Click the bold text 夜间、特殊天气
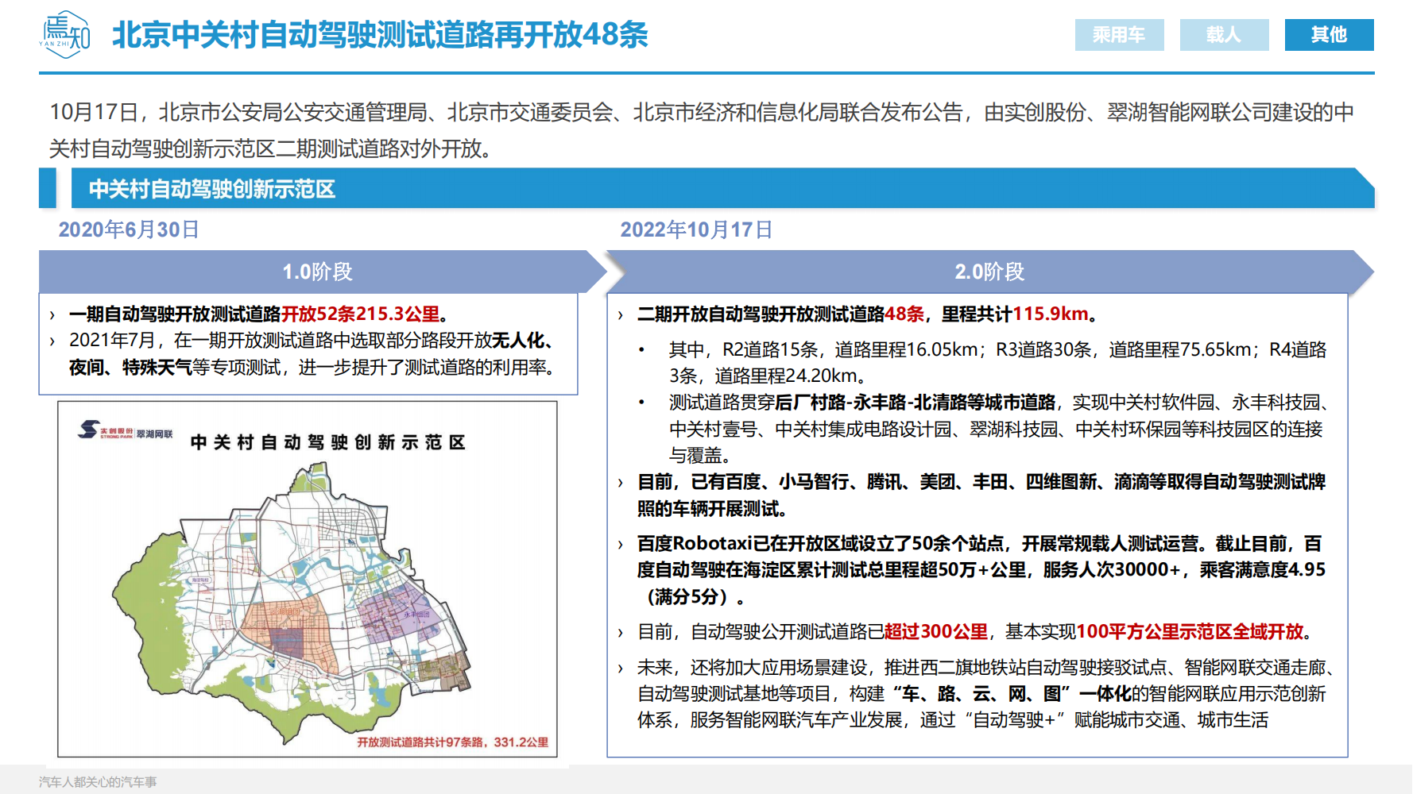The height and width of the screenshot is (794, 1413). point(130,368)
